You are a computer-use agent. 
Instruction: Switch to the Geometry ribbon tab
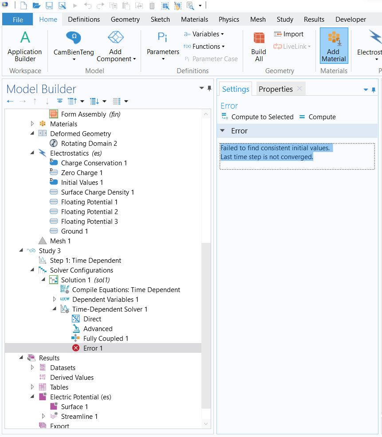(x=125, y=20)
